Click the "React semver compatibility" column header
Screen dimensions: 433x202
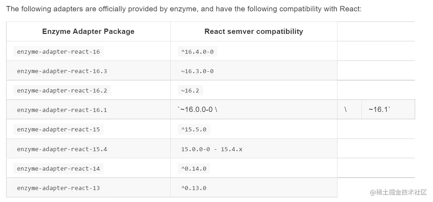253,31
